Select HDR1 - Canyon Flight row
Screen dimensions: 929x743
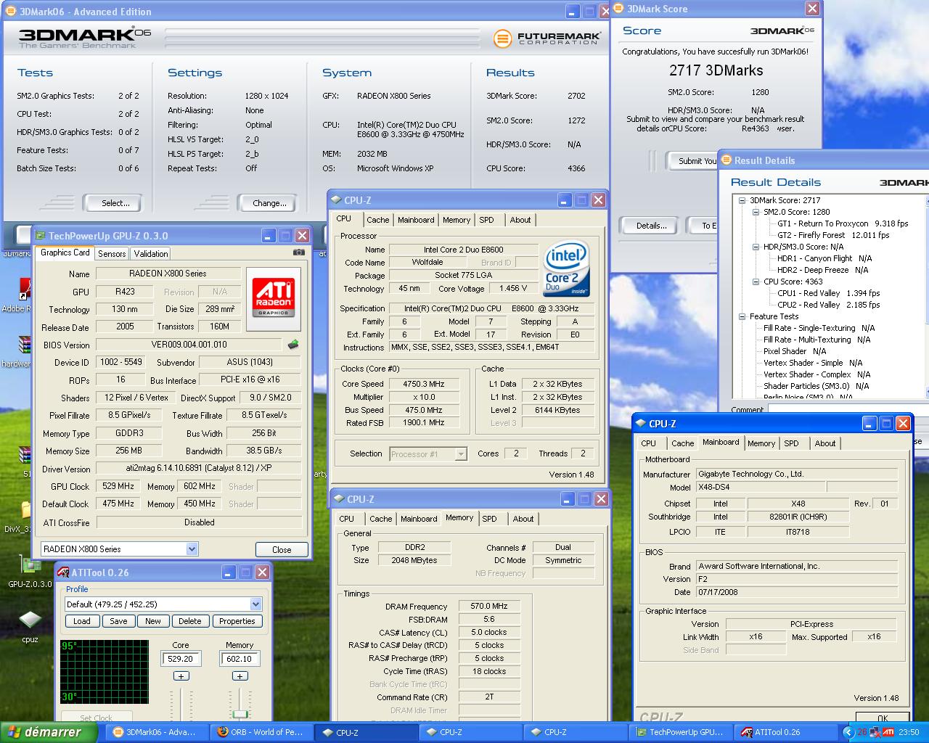(x=824, y=258)
